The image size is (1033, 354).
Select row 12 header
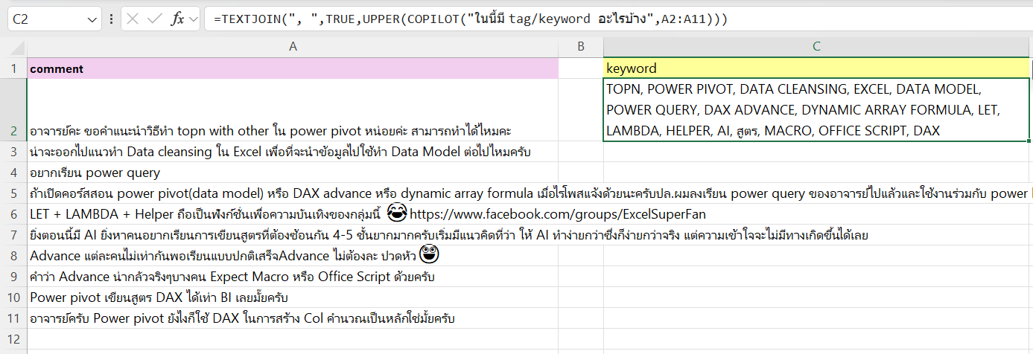coord(13,339)
